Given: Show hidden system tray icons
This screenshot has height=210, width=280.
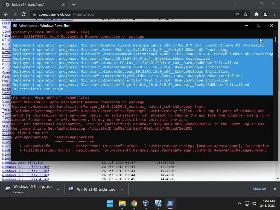Looking at the screenshot, I should coord(240,203).
